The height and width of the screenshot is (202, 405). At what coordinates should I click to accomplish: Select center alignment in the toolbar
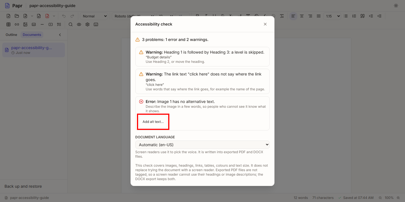[x=302, y=16]
